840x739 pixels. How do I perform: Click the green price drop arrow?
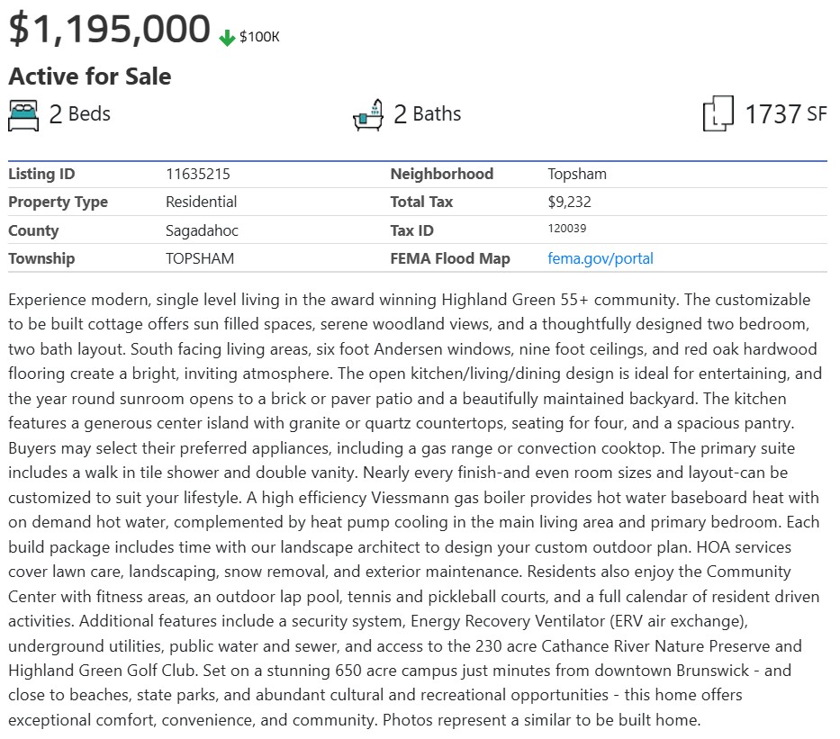pos(227,38)
